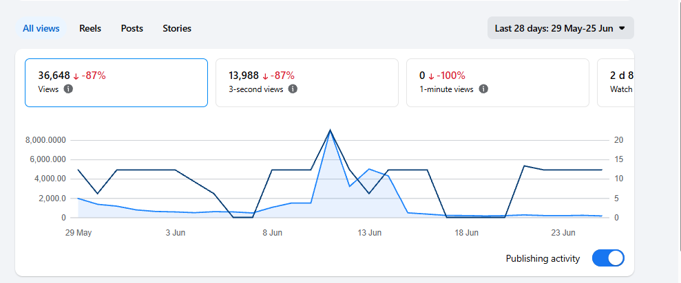Viewport: 681px width, 283px height.
Task: Select the Views metric card
Action: 116,82
